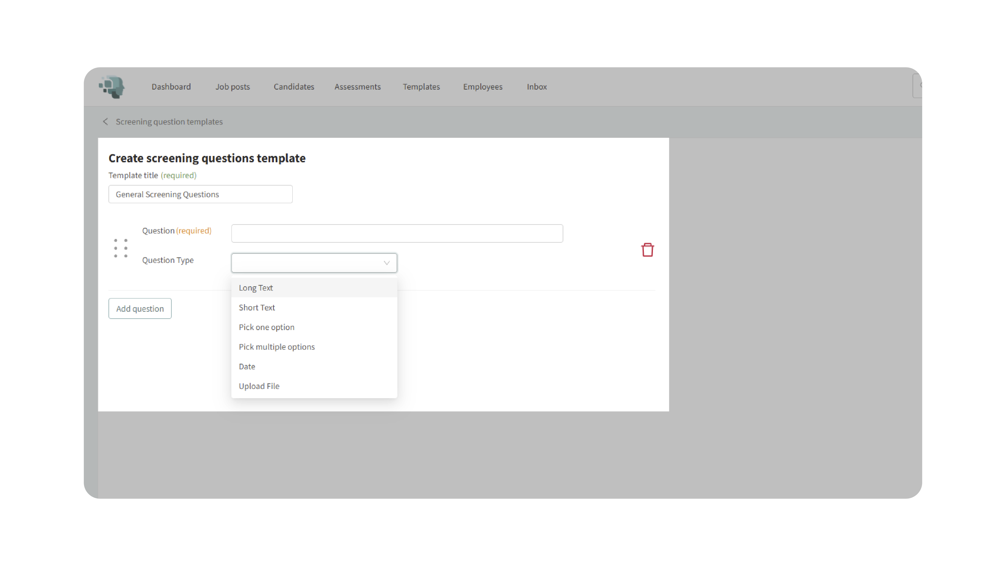Navigate to Assessments
Image resolution: width=1006 pixels, height=566 pixels.
click(357, 87)
